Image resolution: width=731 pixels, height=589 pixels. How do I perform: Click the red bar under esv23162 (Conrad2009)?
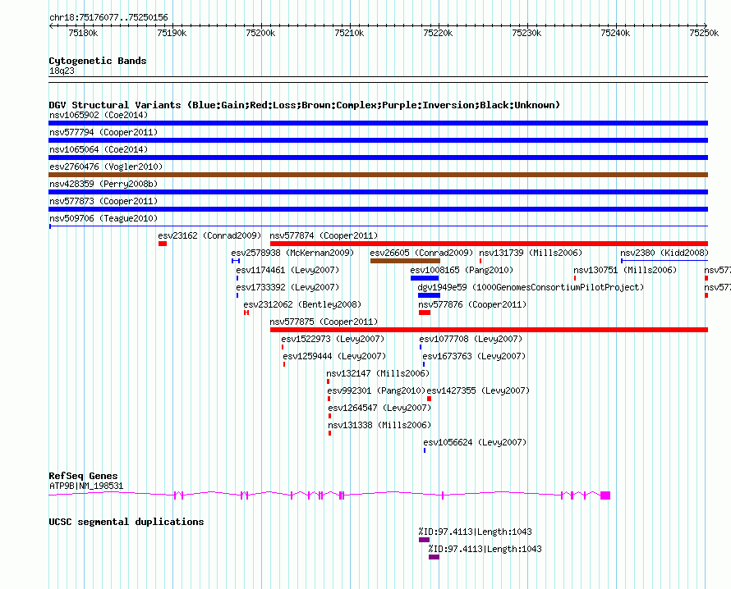(x=163, y=244)
